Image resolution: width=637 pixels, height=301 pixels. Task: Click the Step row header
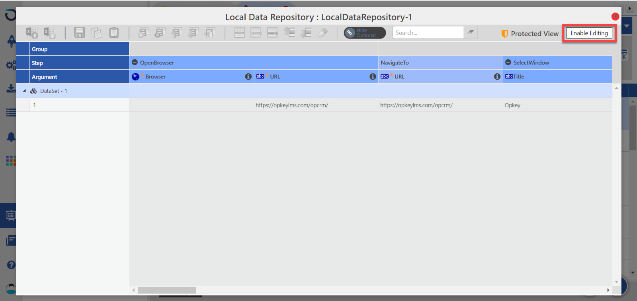[79, 63]
